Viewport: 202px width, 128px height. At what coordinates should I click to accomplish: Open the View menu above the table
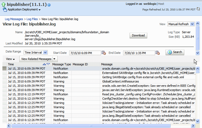point(10,59)
